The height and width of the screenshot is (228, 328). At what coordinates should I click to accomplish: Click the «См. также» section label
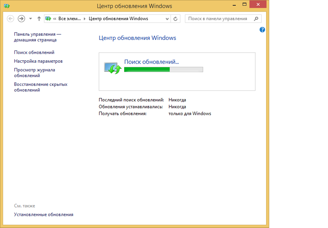point(25,206)
